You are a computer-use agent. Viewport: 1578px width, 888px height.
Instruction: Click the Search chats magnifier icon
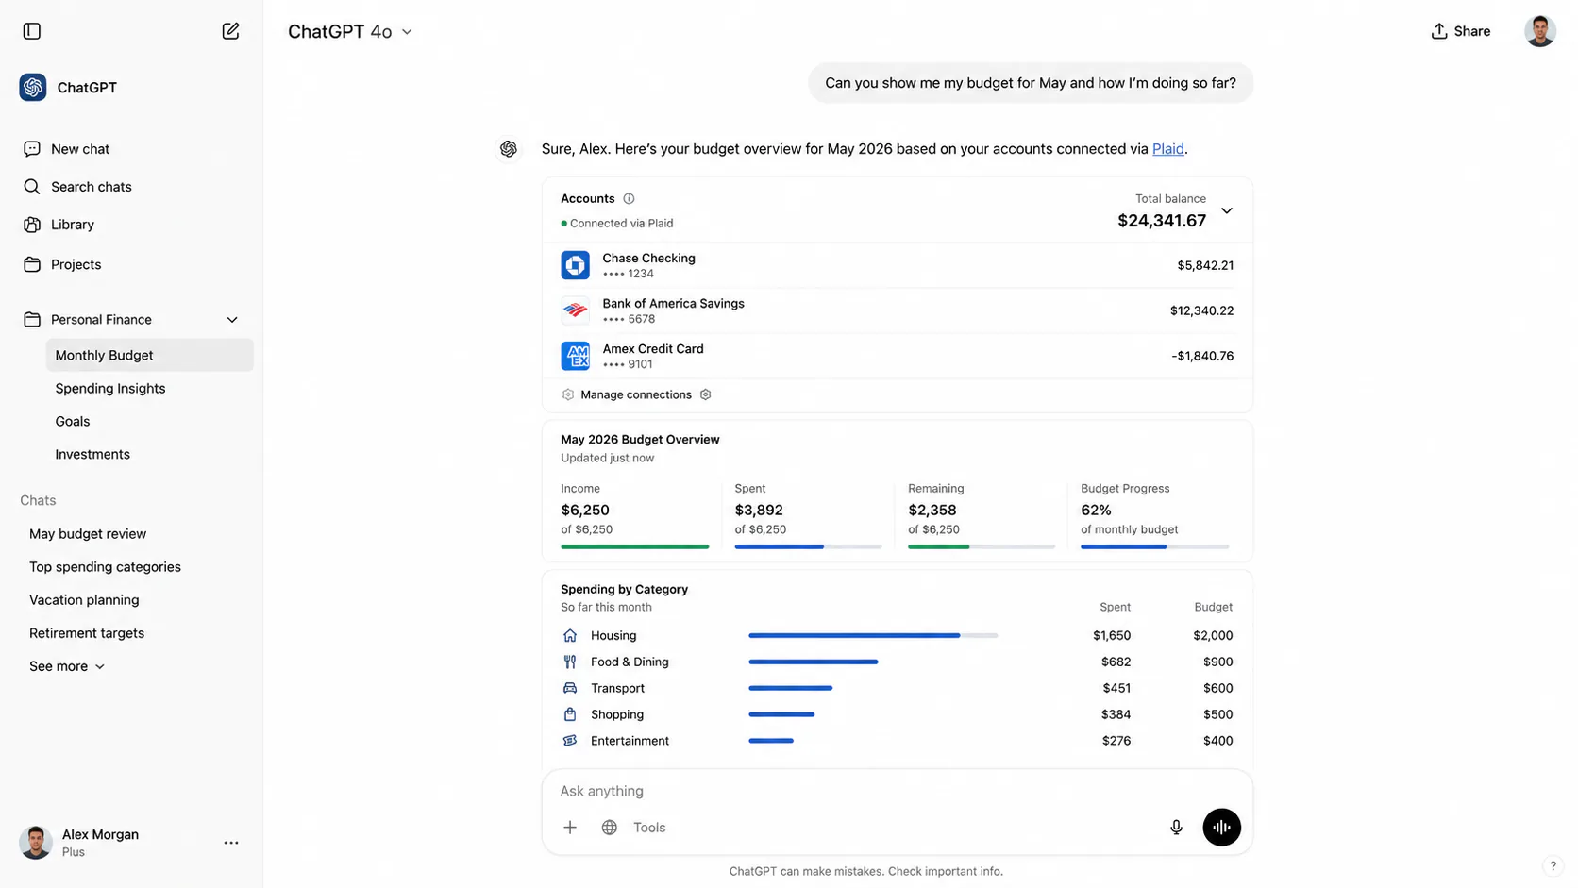32,187
